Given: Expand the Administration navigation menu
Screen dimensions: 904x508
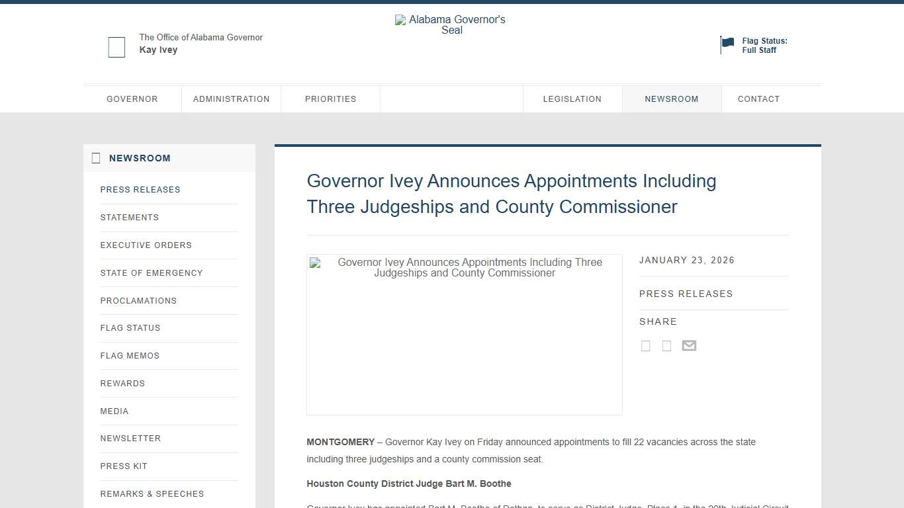Looking at the screenshot, I should 231,99.
